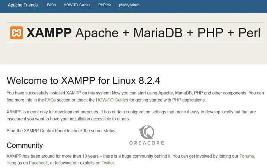This screenshot has width=267, height=168.
Task: Open the PHPInfo page from navbar
Action: pyautogui.click(x=105, y=5)
